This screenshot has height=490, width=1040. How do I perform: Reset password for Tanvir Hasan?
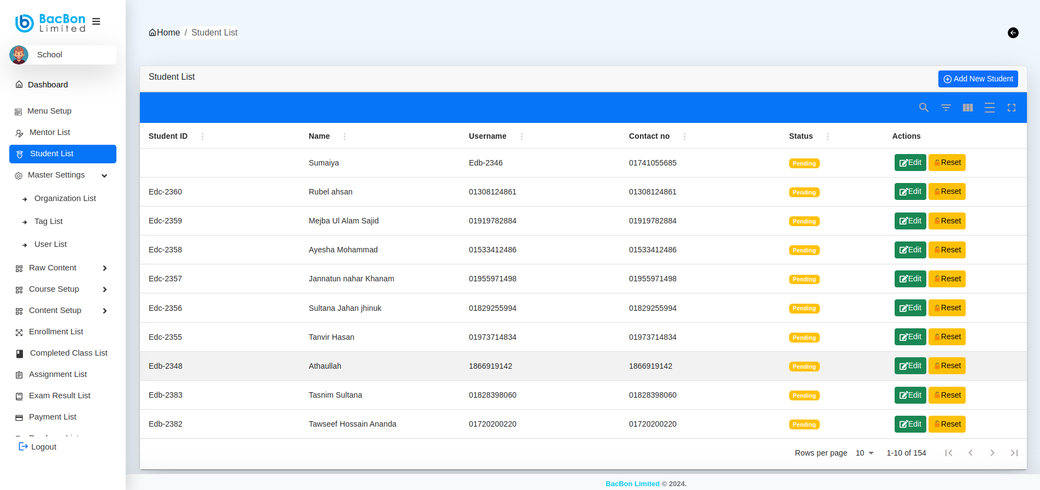click(947, 337)
